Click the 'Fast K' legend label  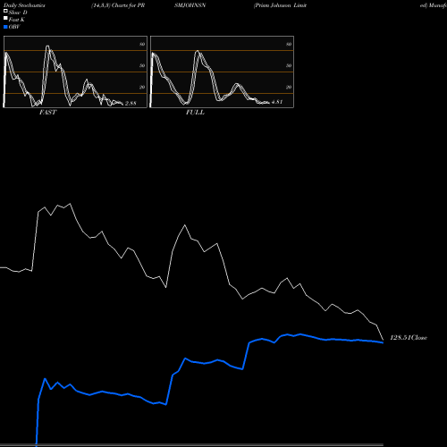pyautogui.click(x=17, y=20)
